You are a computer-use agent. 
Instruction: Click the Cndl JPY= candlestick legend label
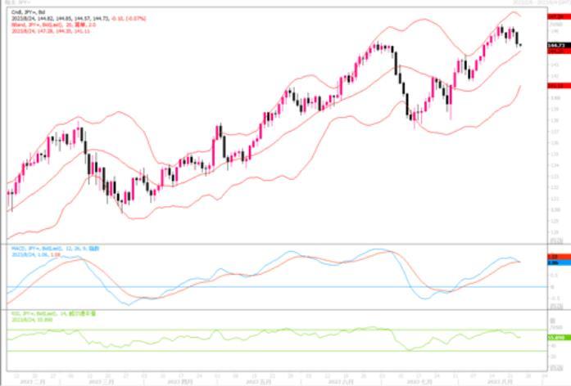tap(23, 12)
